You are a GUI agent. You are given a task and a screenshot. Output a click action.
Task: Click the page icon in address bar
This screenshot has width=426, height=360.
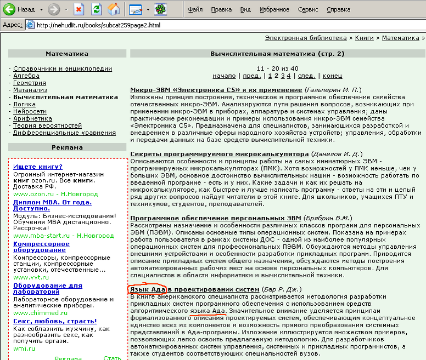click(30, 25)
